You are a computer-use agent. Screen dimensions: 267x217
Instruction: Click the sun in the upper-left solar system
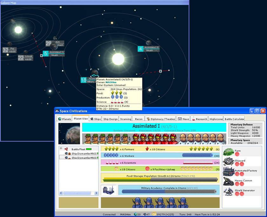point(18,30)
